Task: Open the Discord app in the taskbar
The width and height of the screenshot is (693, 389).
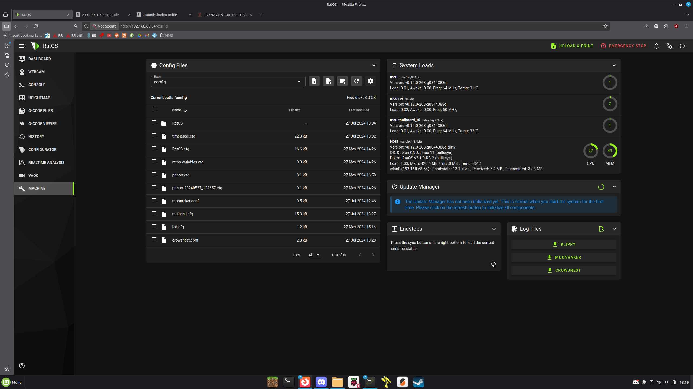Action: [321, 382]
